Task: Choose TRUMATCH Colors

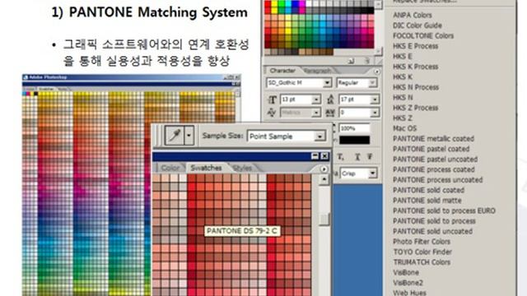Action: pos(422,262)
